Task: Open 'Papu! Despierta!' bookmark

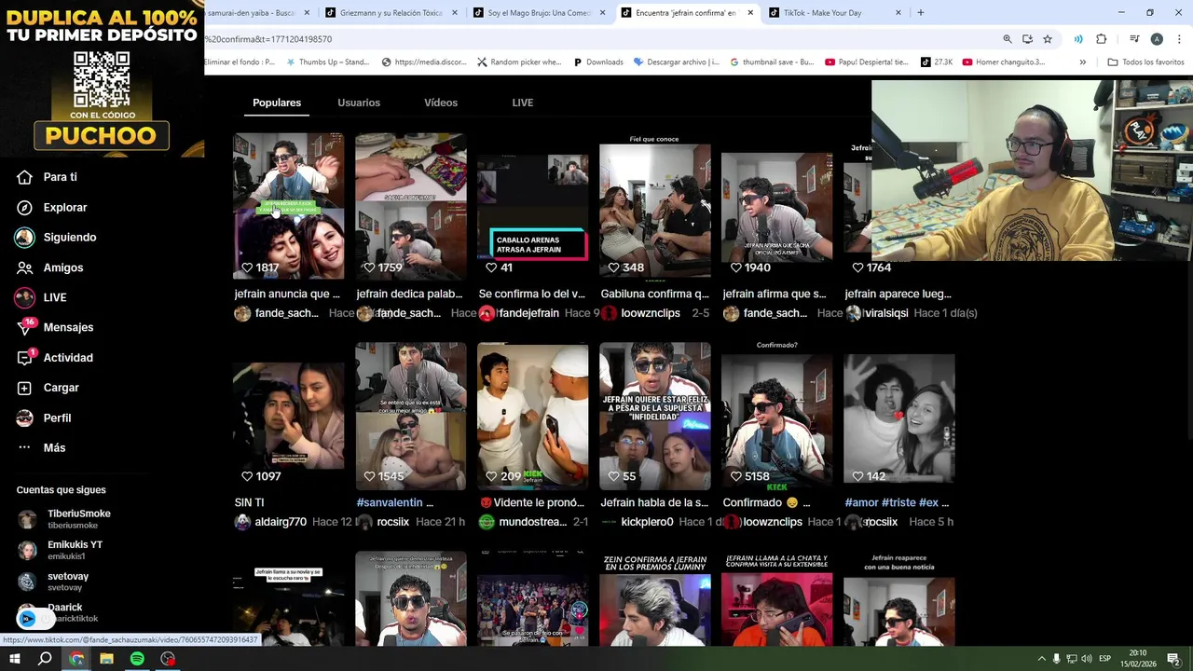Action: click(866, 62)
